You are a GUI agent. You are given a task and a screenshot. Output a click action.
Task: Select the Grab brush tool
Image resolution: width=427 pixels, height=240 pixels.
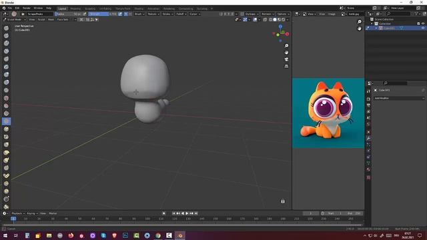pyautogui.click(x=6, y=145)
